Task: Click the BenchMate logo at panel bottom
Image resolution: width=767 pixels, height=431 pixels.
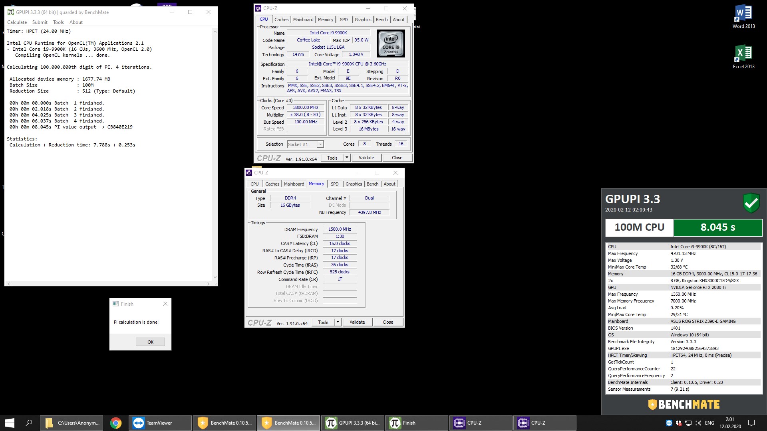Action: 684,404
